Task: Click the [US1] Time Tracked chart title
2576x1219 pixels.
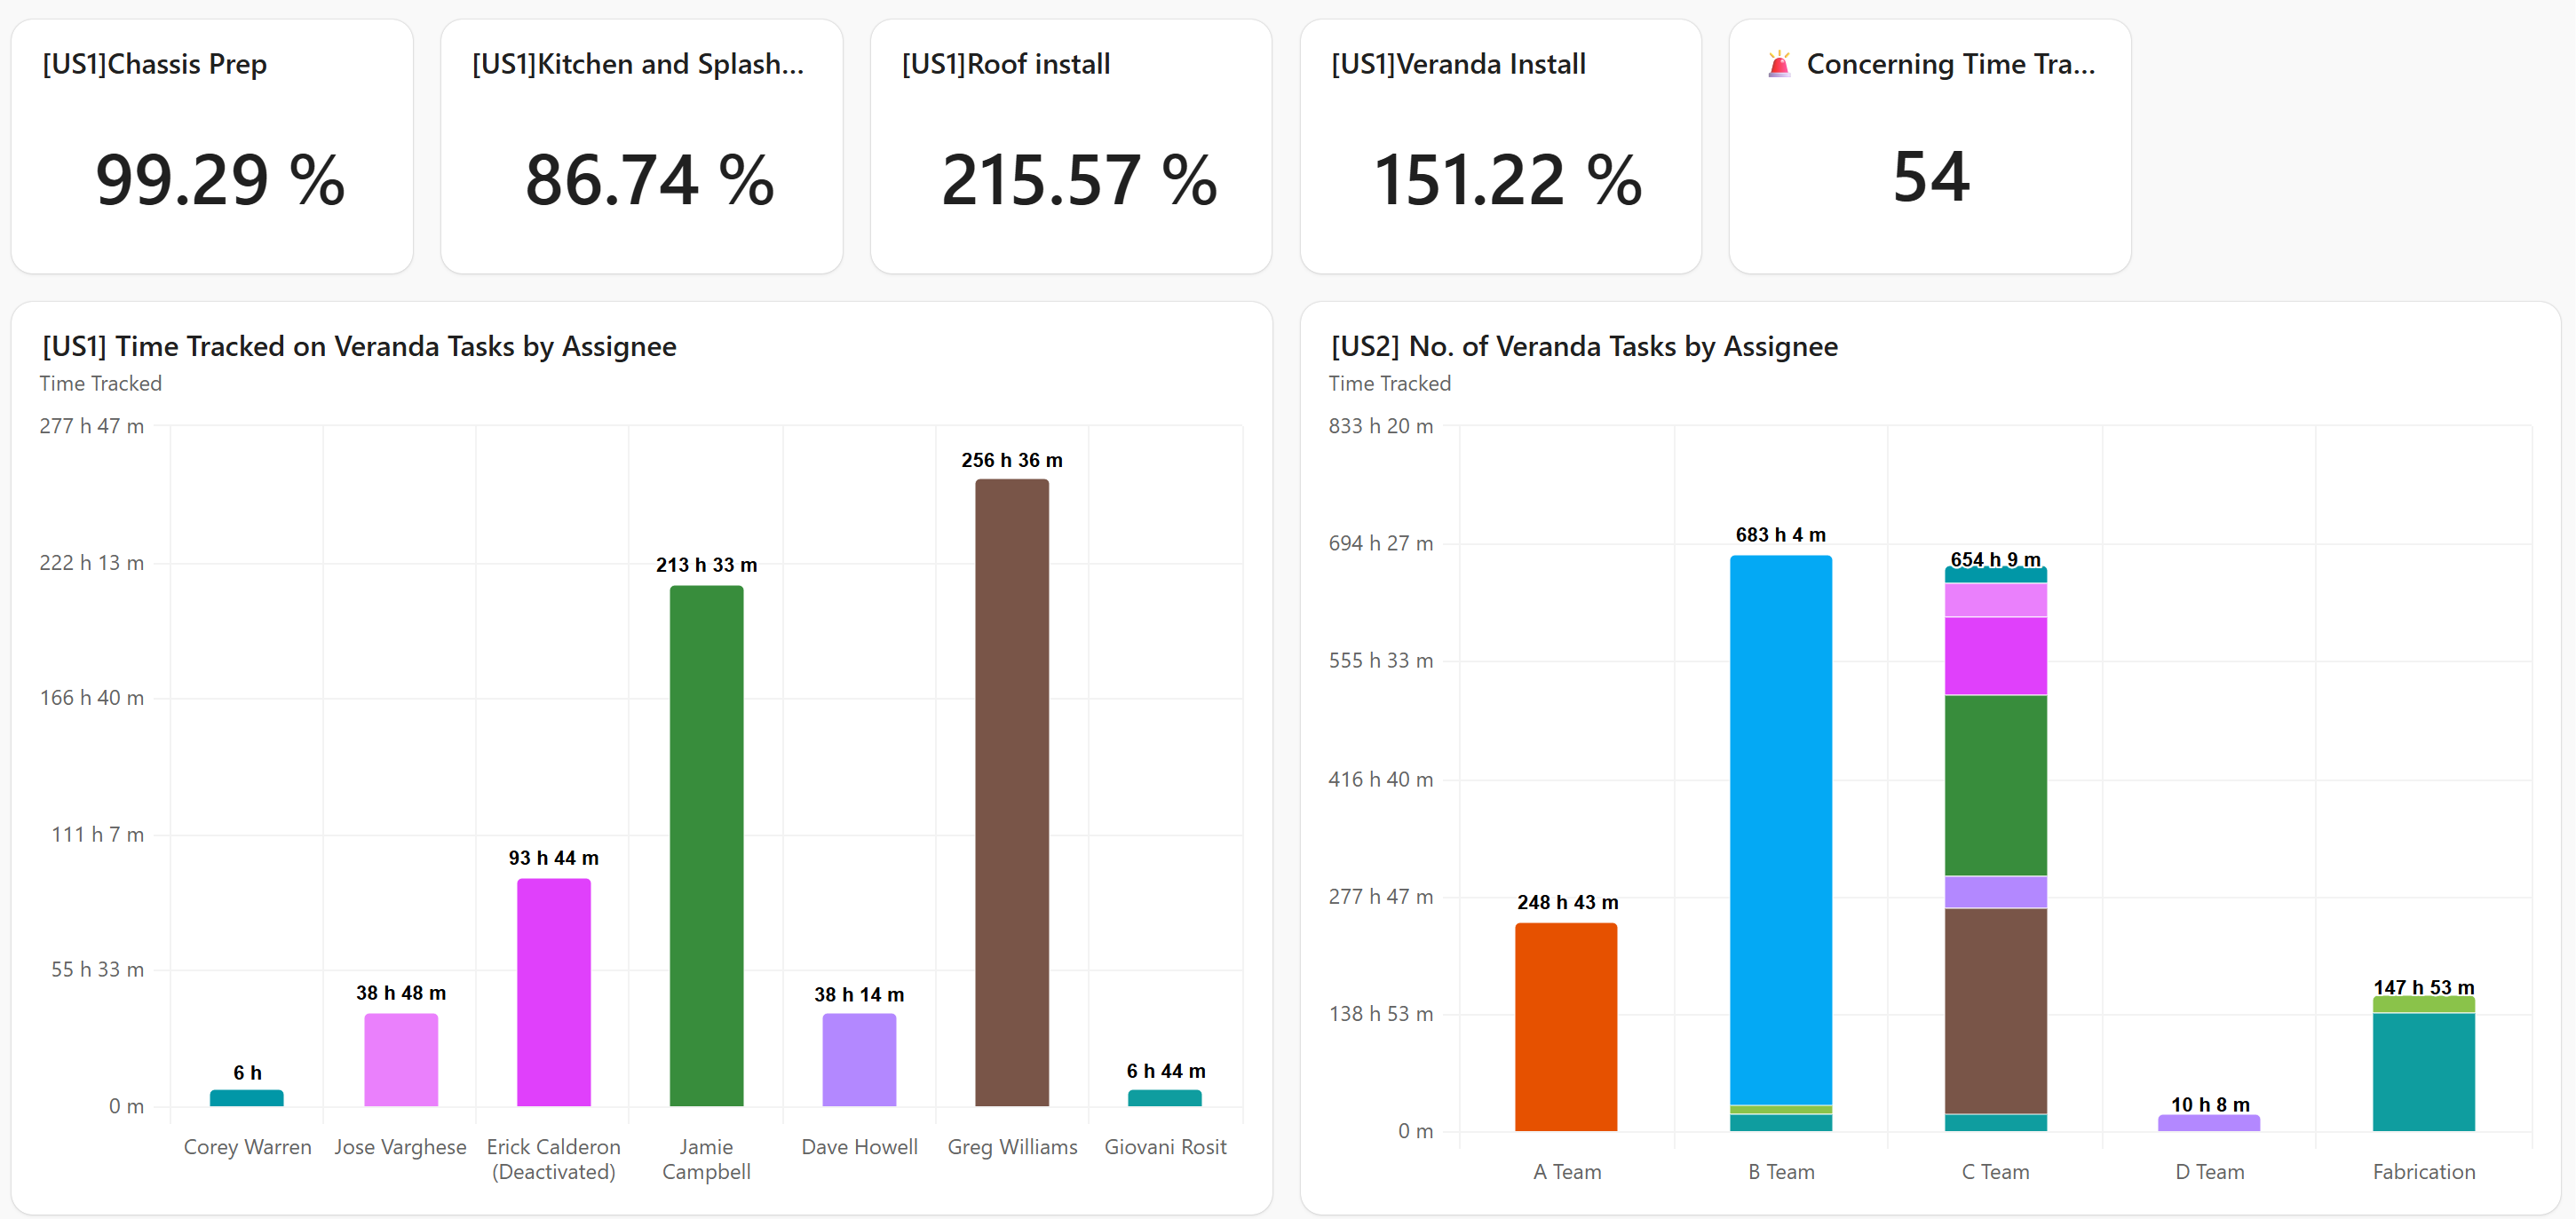Action: (358, 346)
